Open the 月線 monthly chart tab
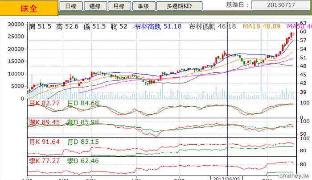 119,6
